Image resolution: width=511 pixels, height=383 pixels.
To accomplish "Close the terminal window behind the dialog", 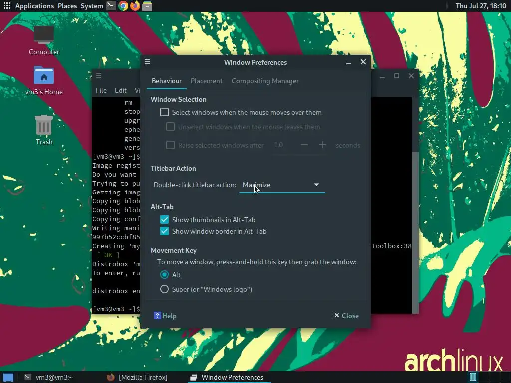I will (411, 76).
